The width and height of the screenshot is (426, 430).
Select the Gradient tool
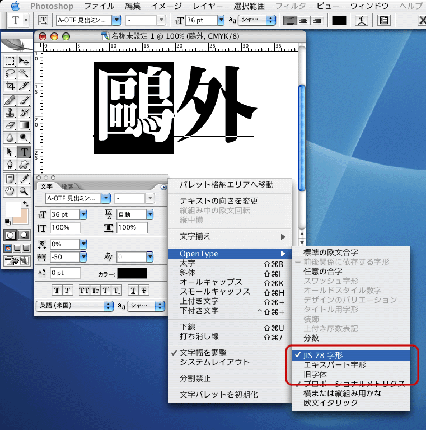click(24, 125)
